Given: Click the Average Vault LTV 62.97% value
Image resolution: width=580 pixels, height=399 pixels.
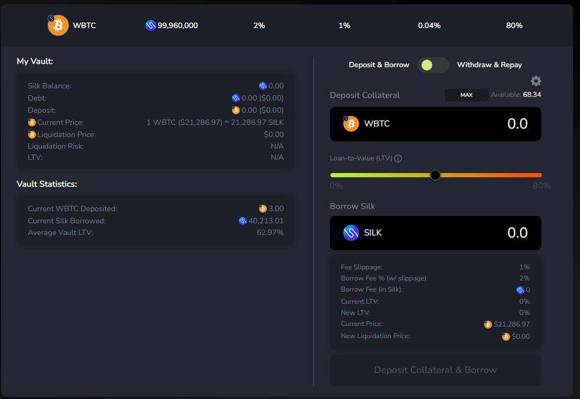Looking at the screenshot, I should tap(270, 232).
